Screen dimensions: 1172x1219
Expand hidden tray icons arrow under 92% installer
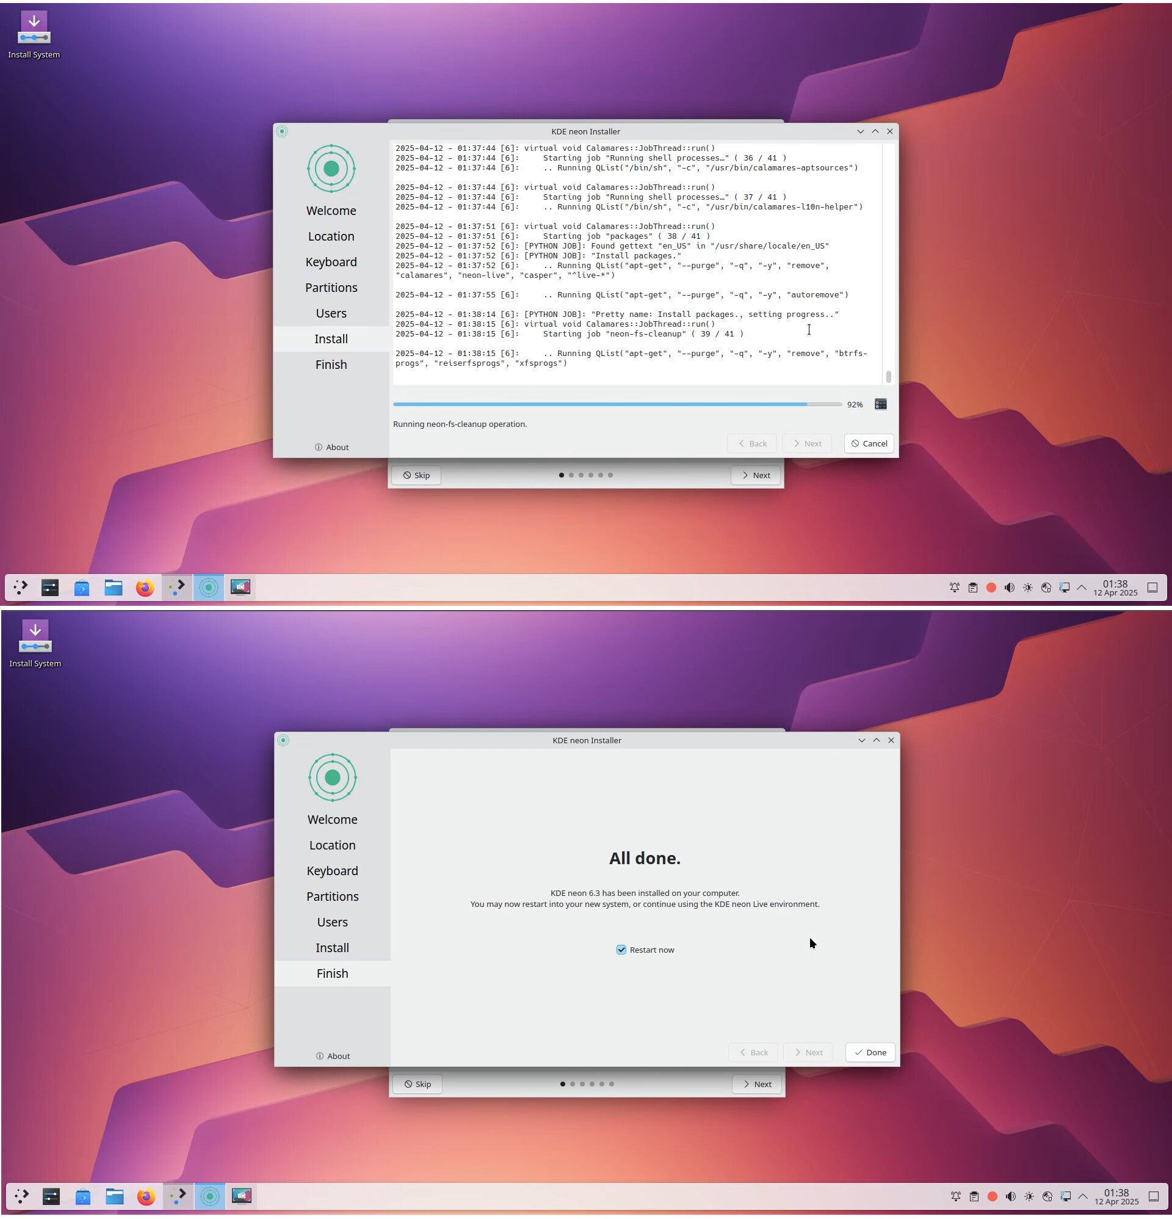tap(1082, 588)
